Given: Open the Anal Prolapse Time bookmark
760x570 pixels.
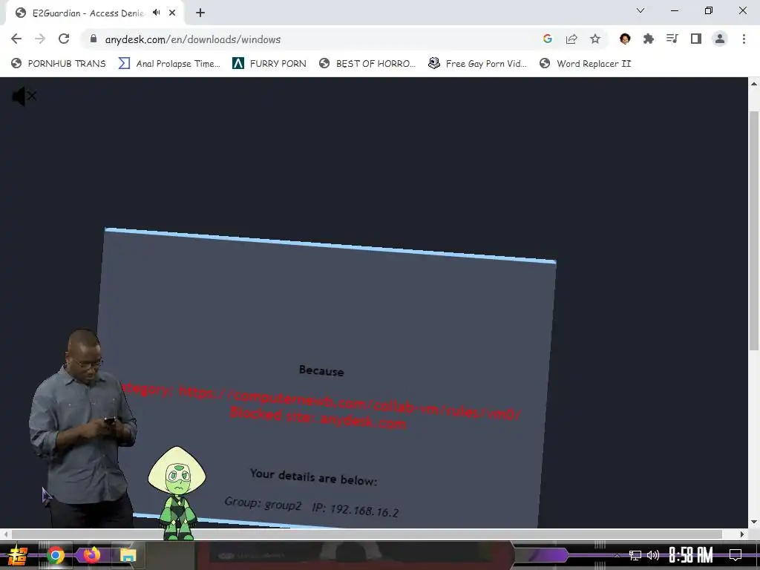Looking at the screenshot, I should coord(170,64).
